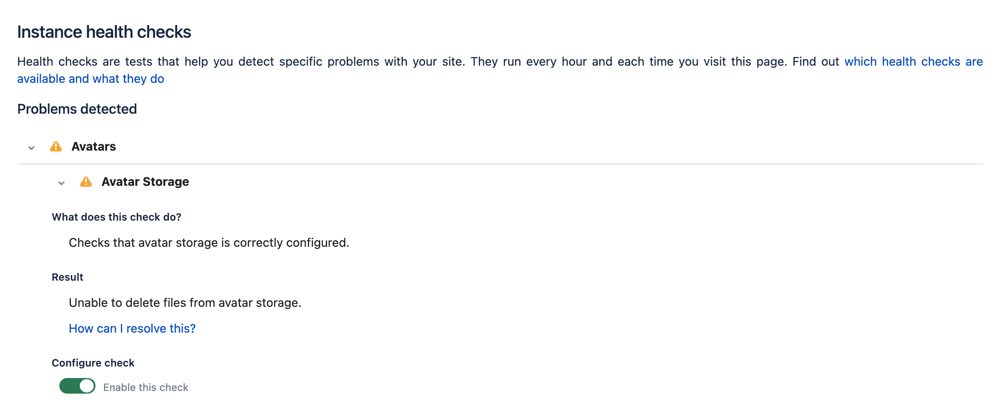Click the warning icon beside Avatars

56,147
